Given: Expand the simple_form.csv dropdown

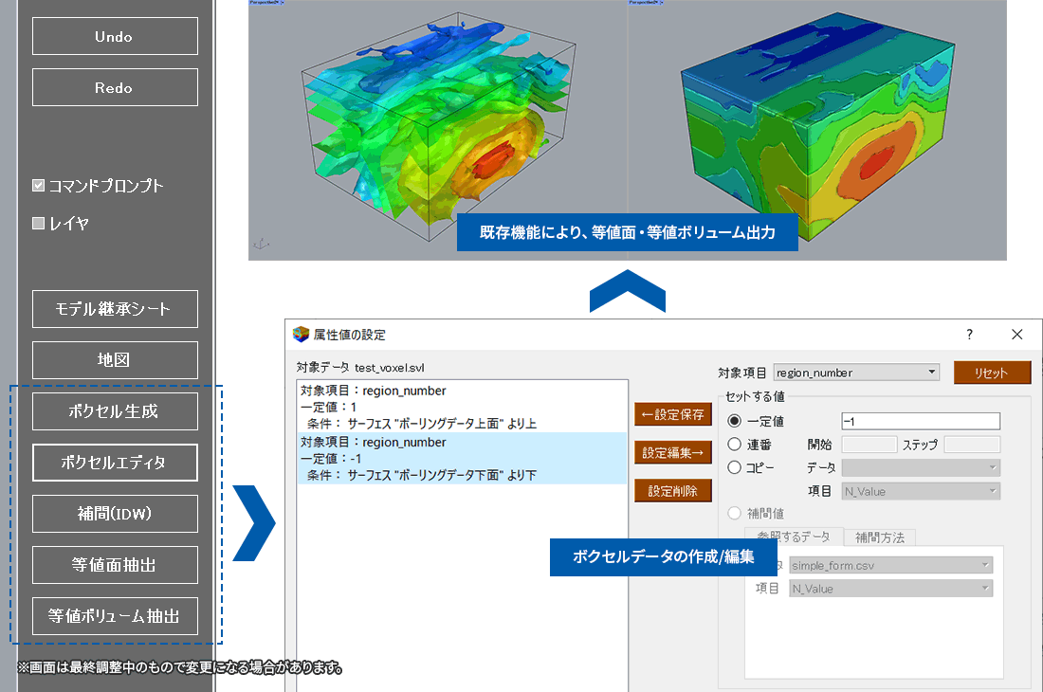Looking at the screenshot, I should (x=890, y=565).
